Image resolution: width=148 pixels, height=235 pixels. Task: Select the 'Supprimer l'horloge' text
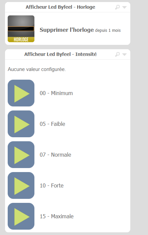click(x=67, y=30)
